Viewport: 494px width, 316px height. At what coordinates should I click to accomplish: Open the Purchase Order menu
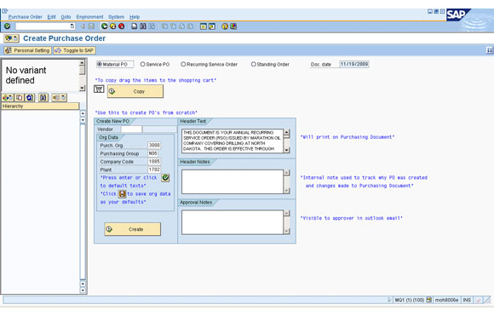[26, 17]
